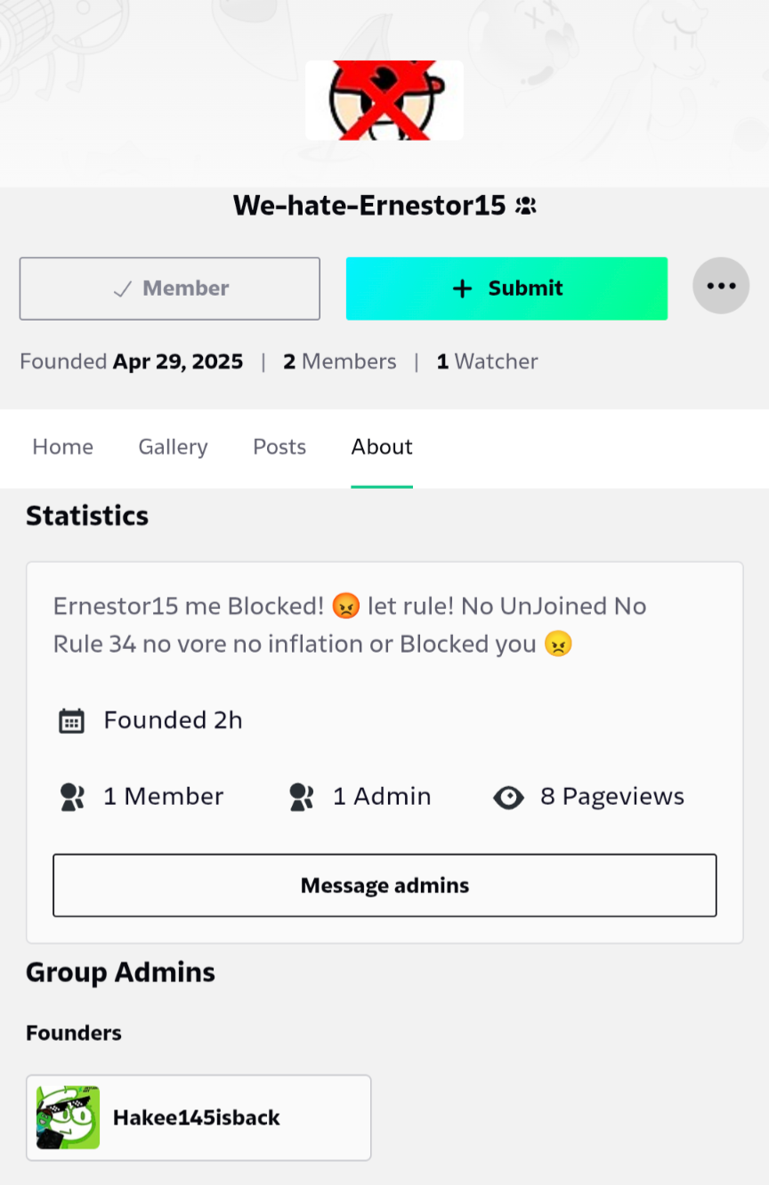The width and height of the screenshot is (769, 1185).
Task: Select the About tab
Action: [382, 447]
